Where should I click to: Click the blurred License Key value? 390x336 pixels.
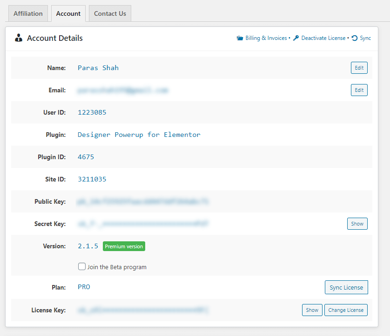tap(143, 310)
